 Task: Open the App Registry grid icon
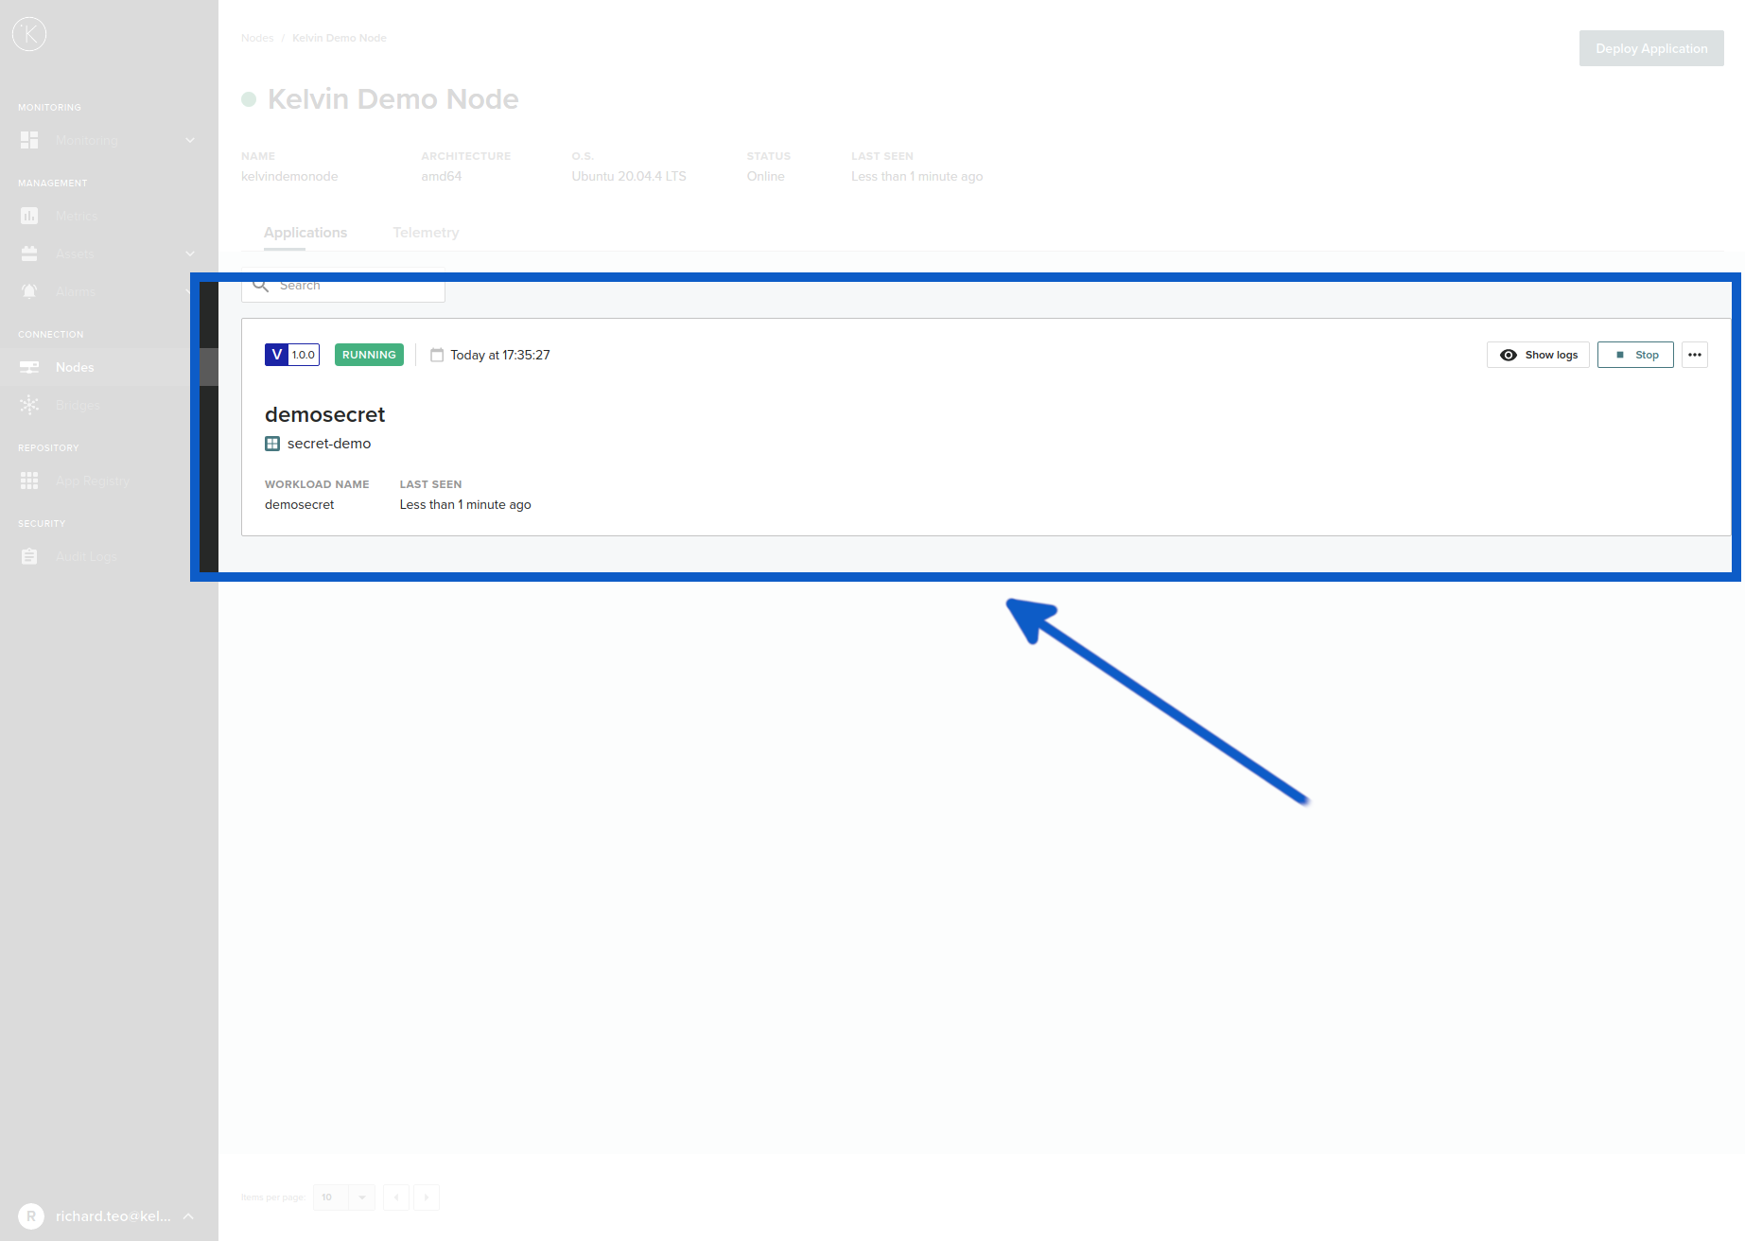(x=29, y=481)
